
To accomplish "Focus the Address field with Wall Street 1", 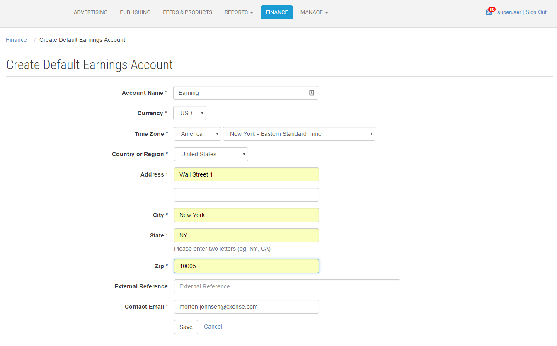I will pos(247,174).
